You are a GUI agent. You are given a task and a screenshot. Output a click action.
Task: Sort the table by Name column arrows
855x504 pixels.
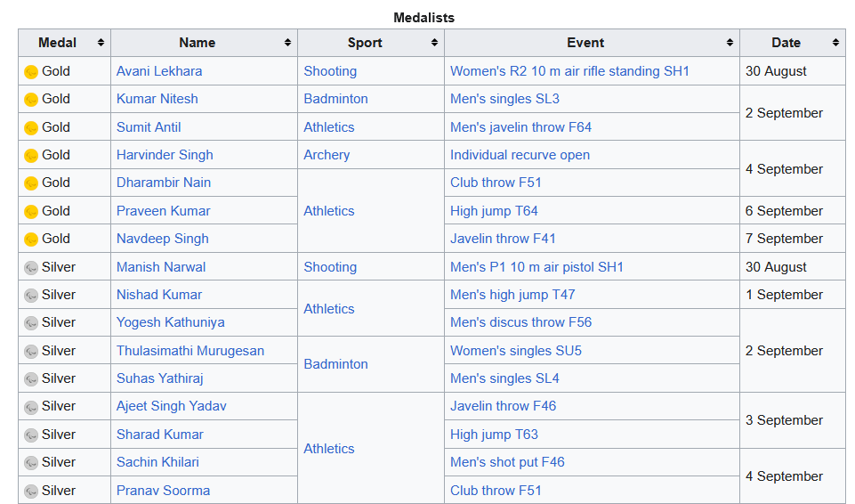(288, 43)
